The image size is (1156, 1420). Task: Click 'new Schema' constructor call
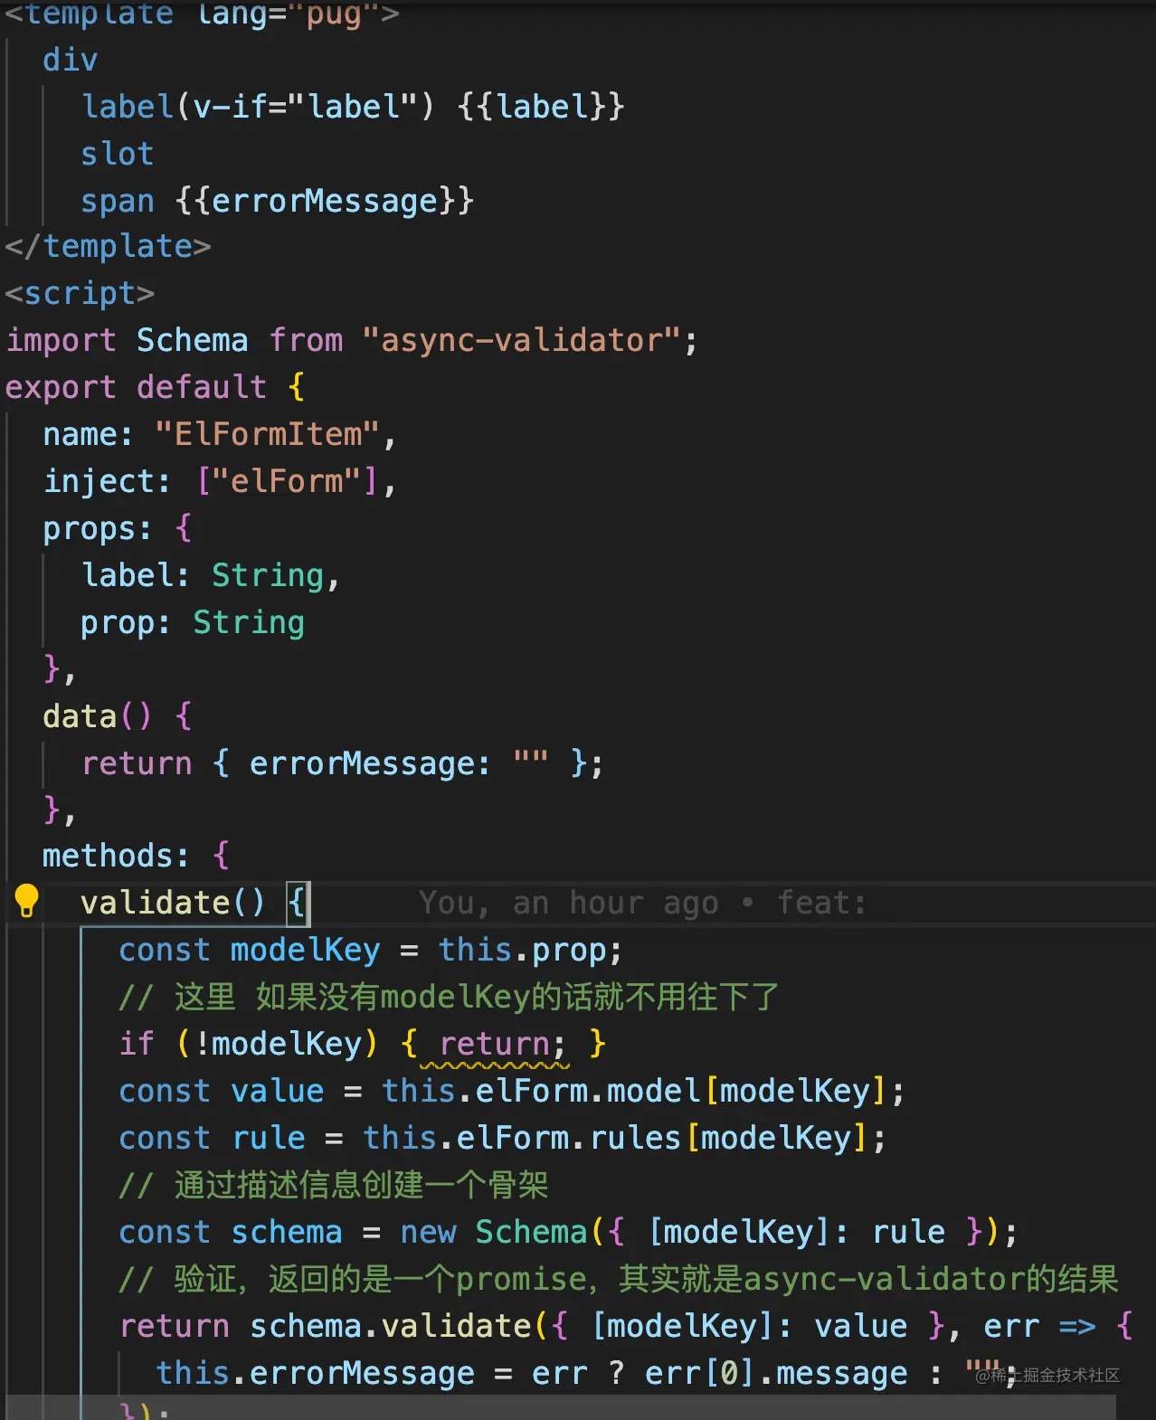pos(494,1232)
